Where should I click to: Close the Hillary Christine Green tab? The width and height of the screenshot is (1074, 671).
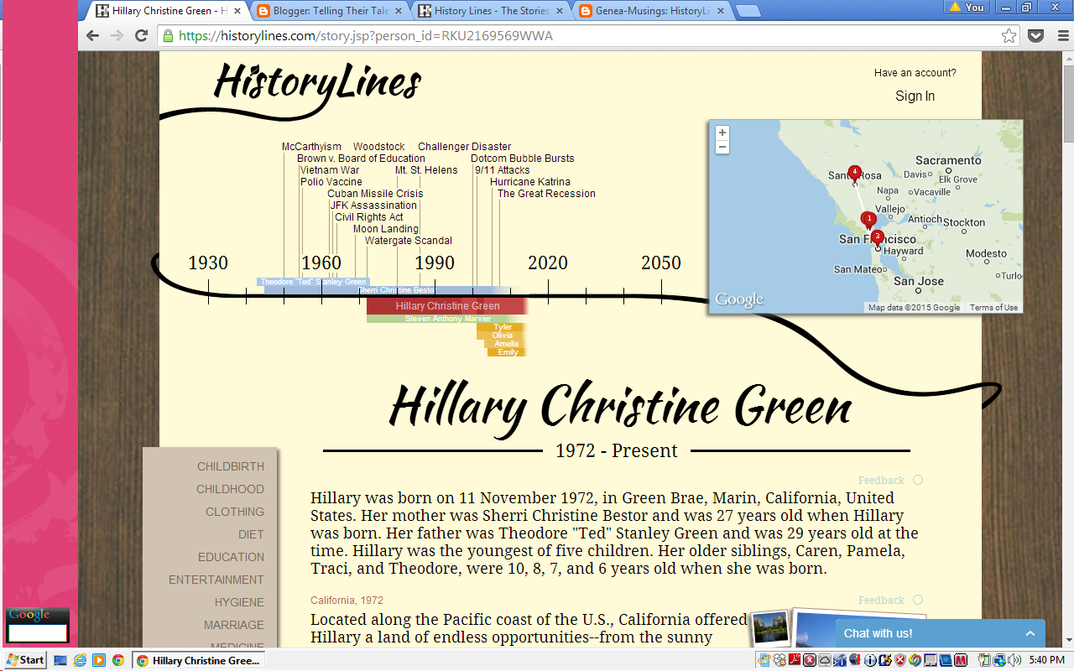click(x=237, y=11)
